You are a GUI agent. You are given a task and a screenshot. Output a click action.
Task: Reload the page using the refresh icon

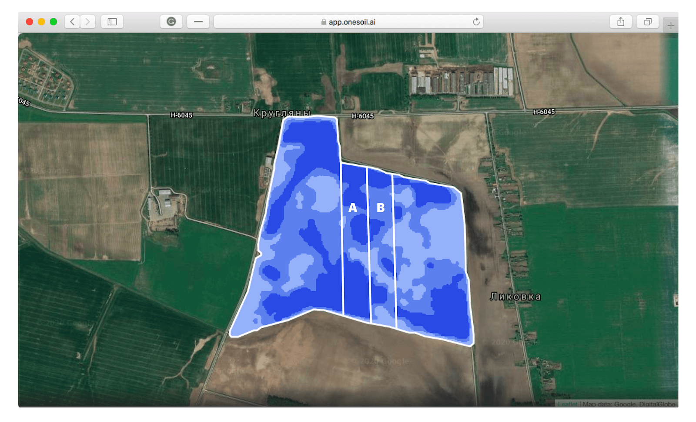(x=477, y=21)
